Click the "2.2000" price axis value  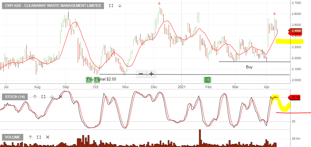(x=297, y=58)
